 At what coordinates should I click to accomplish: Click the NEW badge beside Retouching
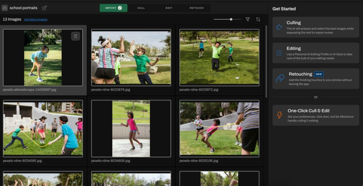(x=319, y=74)
